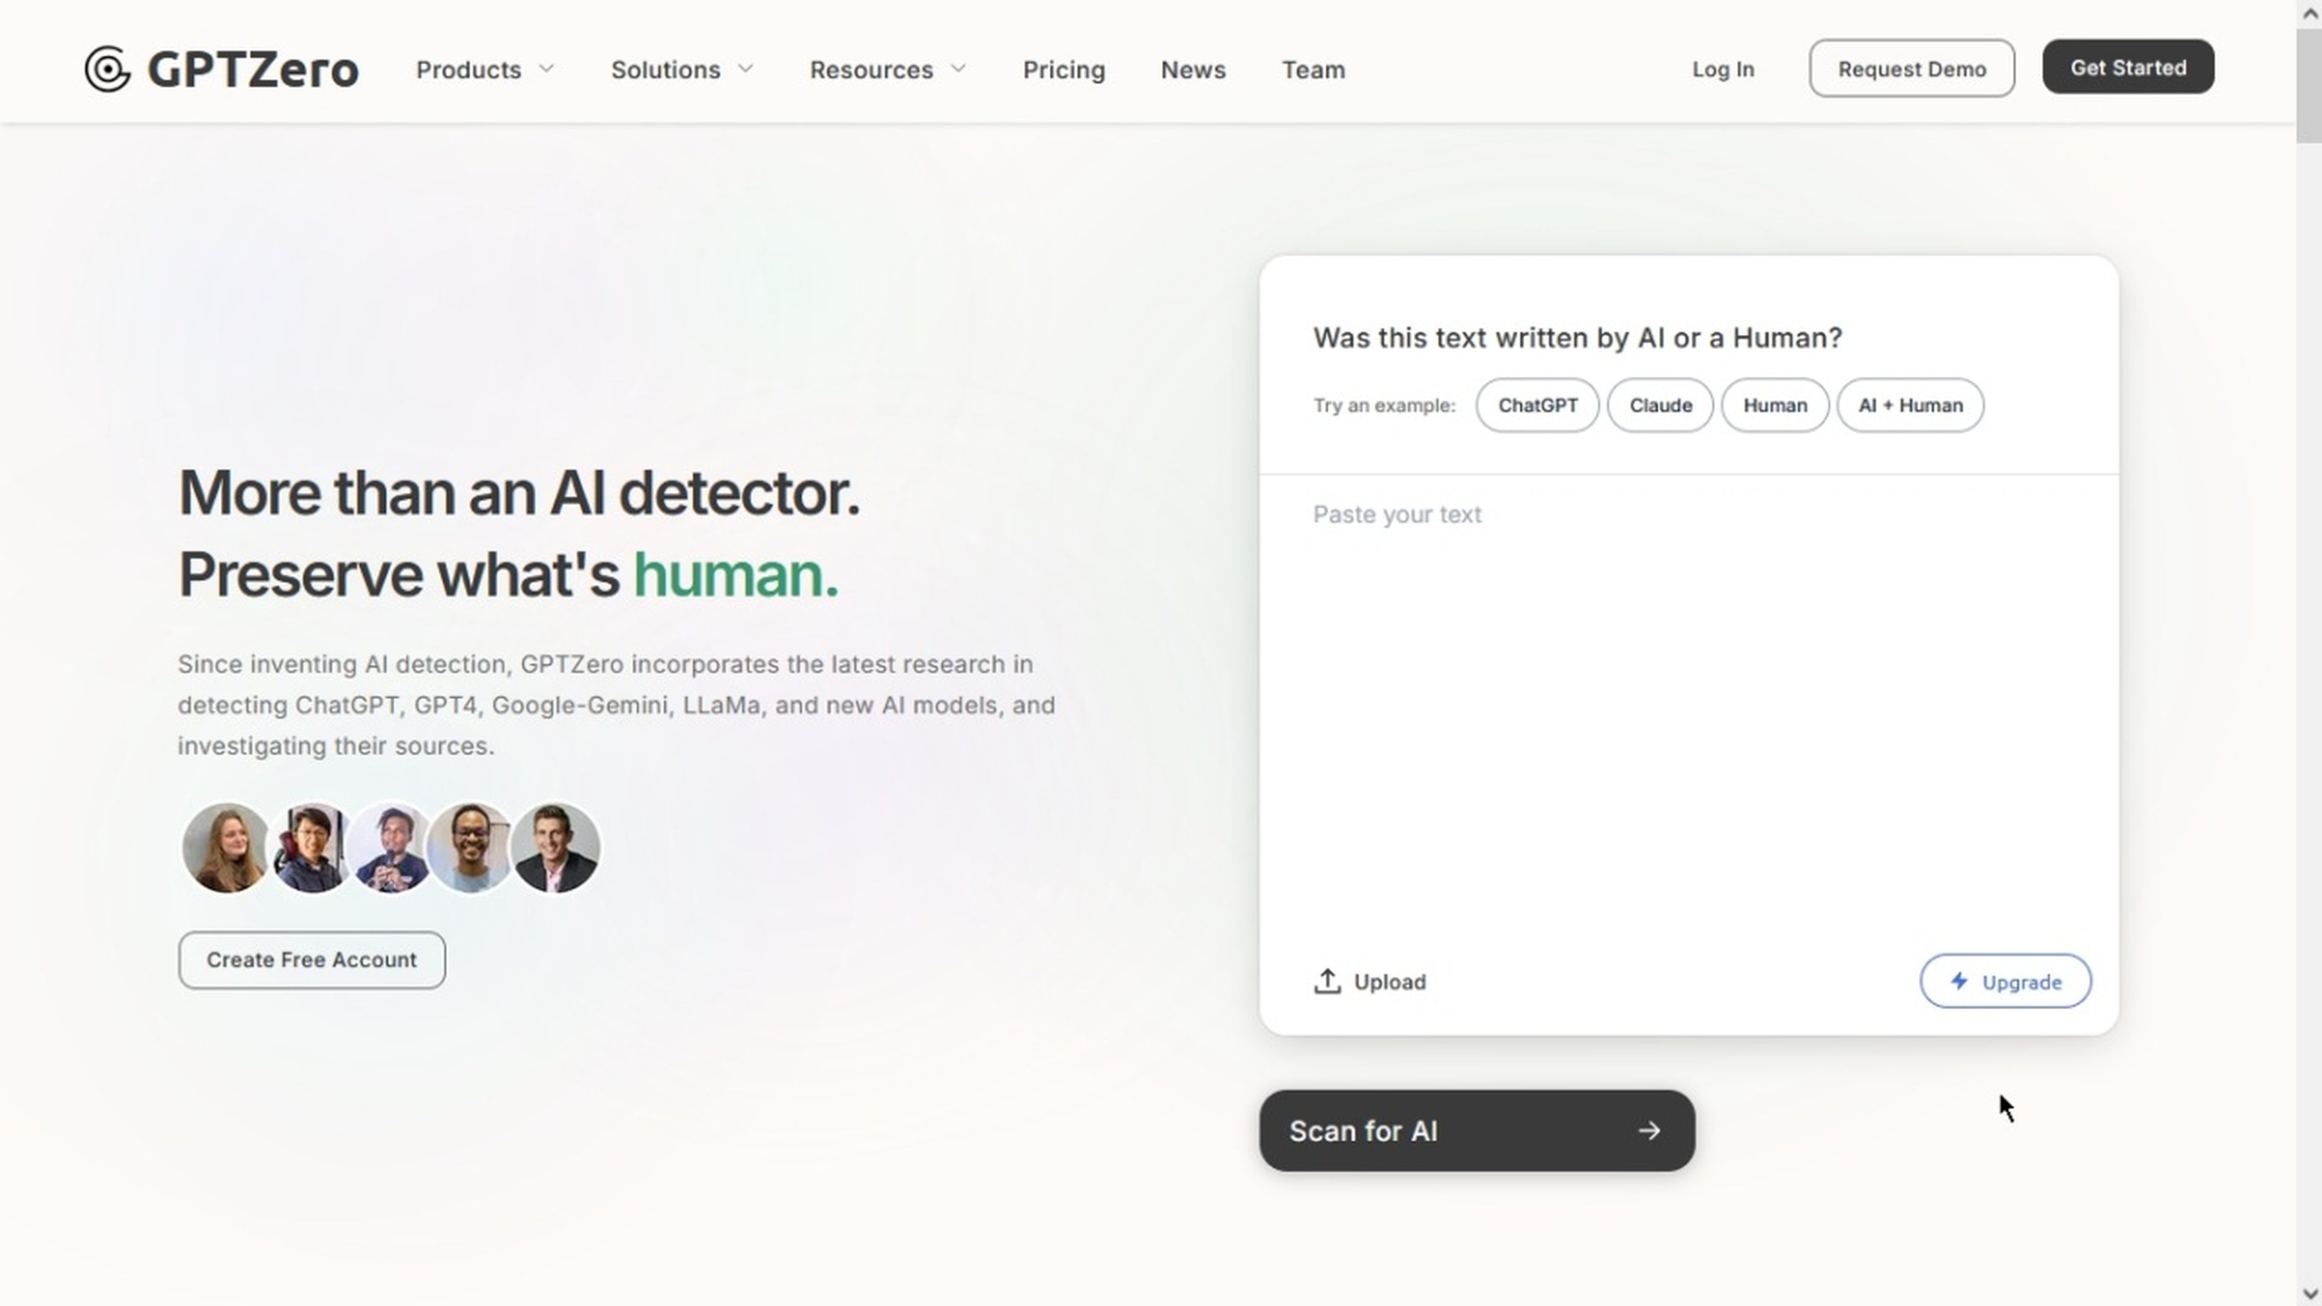Go to the Pricing page
The image size is (2322, 1306).
tap(1064, 70)
